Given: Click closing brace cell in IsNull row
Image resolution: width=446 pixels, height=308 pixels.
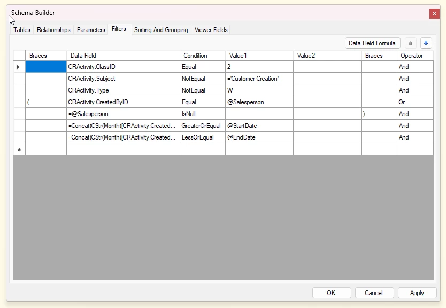Looking at the screenshot, I should coord(379,114).
